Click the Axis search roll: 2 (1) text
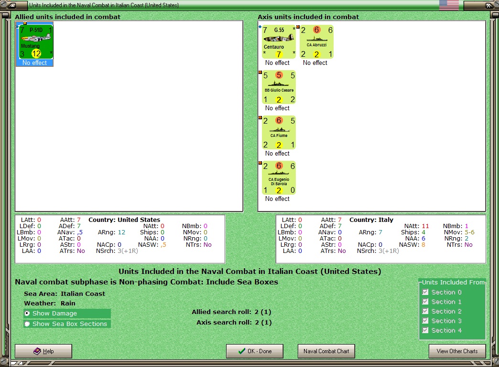Screen dimensions: 499x367 tap(234, 323)
